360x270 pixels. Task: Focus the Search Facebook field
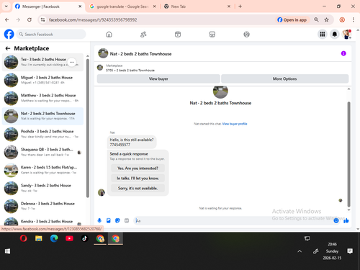coord(51,35)
